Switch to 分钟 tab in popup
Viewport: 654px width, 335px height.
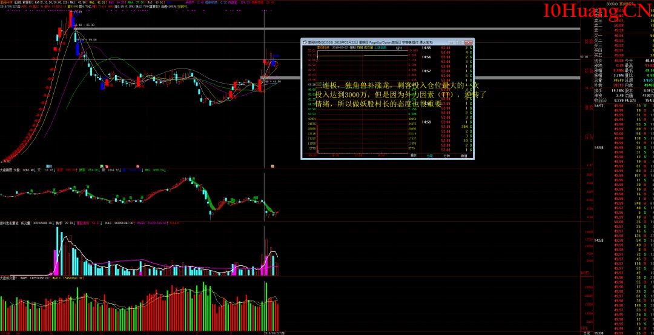447,156
